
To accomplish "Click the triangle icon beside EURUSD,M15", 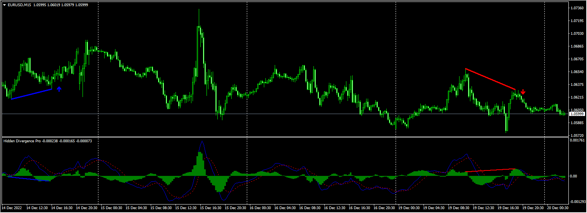I will pyautogui.click(x=4, y=5).
